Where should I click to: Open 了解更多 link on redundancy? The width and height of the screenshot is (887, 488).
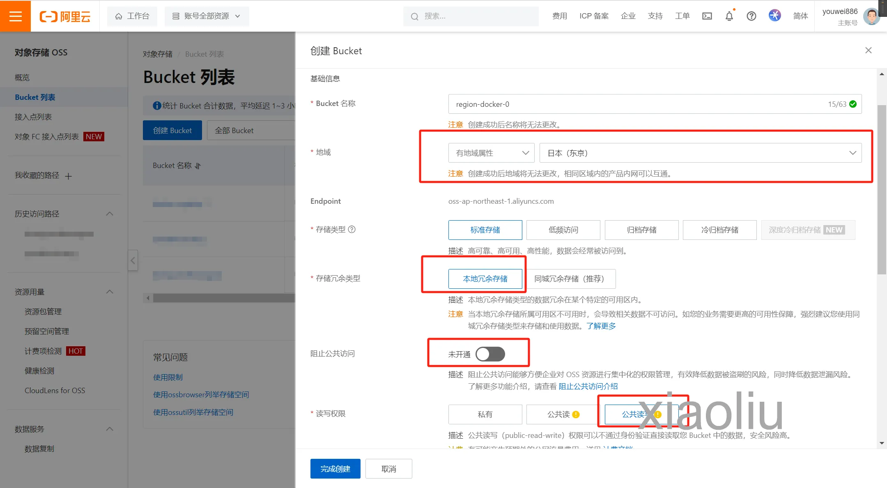pyautogui.click(x=601, y=326)
